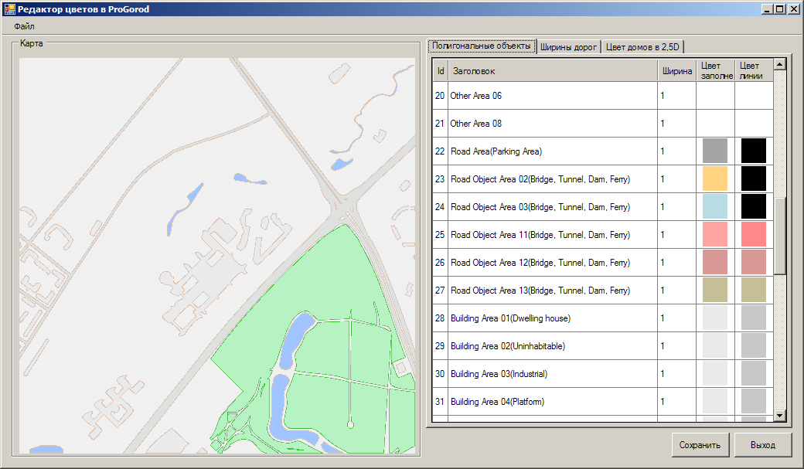Click the width cell for Building Area 03(Industrial)
Image resolution: width=804 pixels, height=469 pixels.
click(x=677, y=374)
